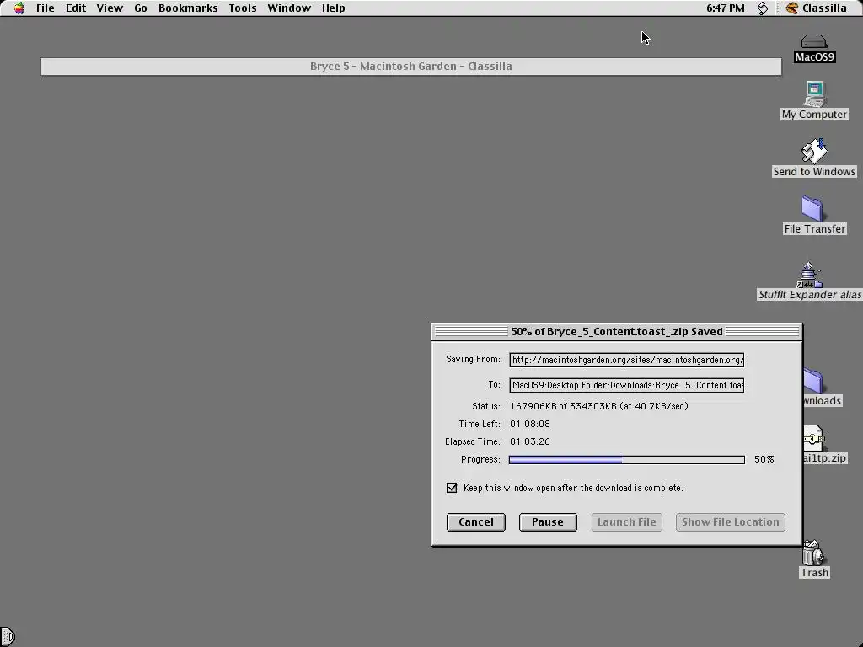Open the Edit menu

pos(76,8)
